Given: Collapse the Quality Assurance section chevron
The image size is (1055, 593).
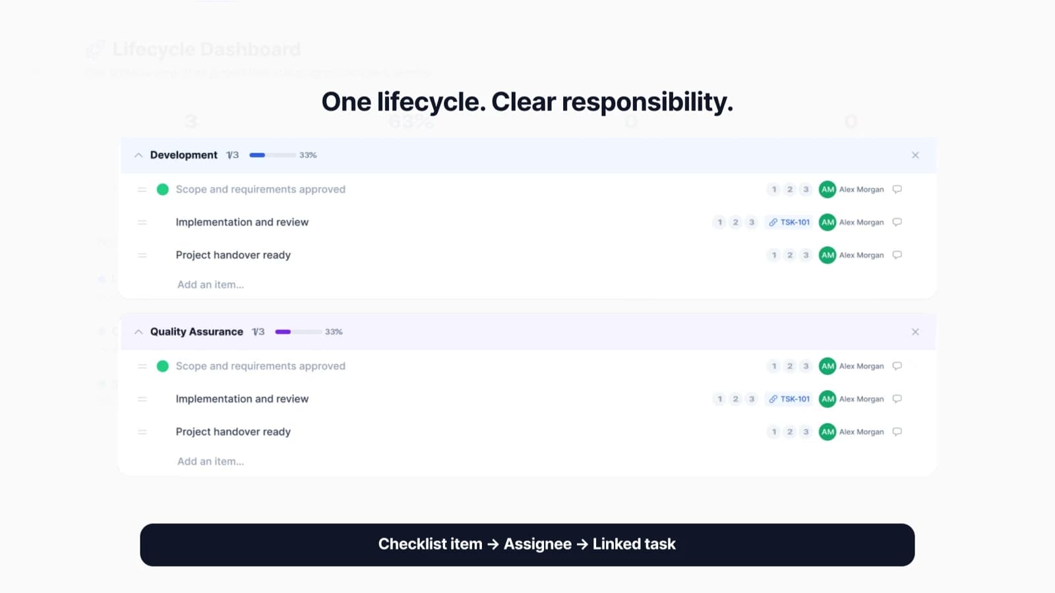Looking at the screenshot, I should [x=138, y=332].
